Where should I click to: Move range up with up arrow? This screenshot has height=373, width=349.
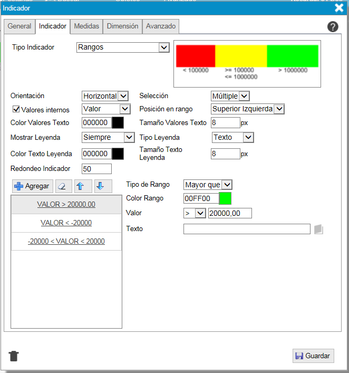(x=81, y=186)
